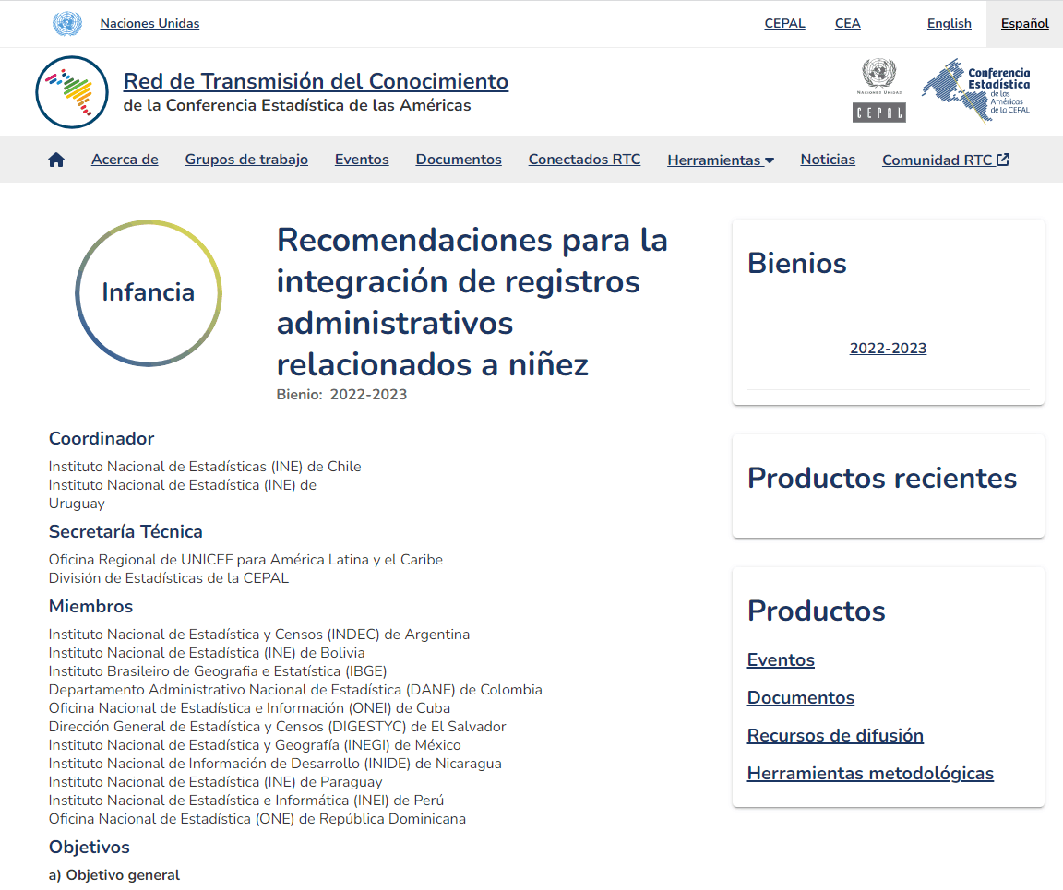Screen dimensions: 1063x890
Task: Click ONE de República Dominicana line
Action: (257, 819)
